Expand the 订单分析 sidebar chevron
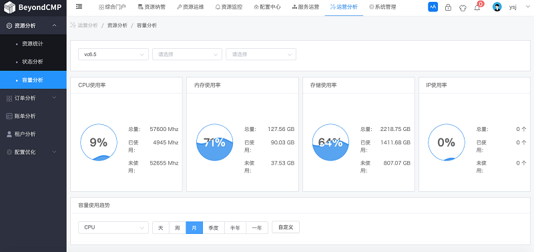Screen dimensions: 534x252 [x=54, y=98]
